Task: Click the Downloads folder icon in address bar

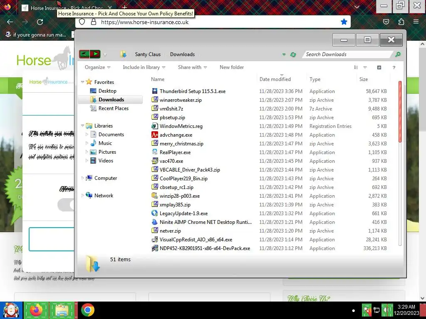Action: click(x=123, y=54)
